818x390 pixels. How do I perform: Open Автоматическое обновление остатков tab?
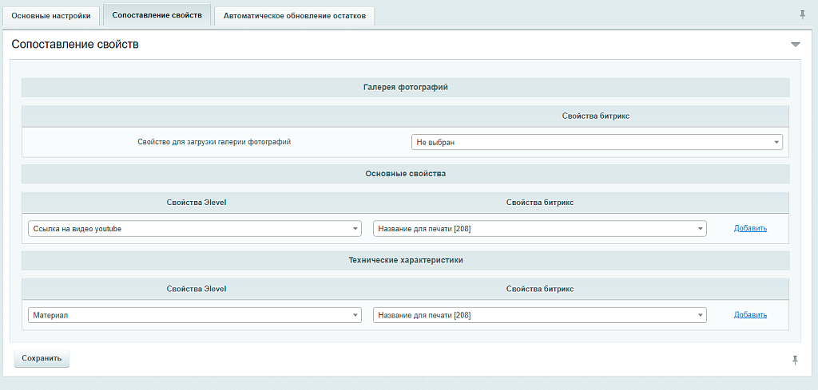295,16
